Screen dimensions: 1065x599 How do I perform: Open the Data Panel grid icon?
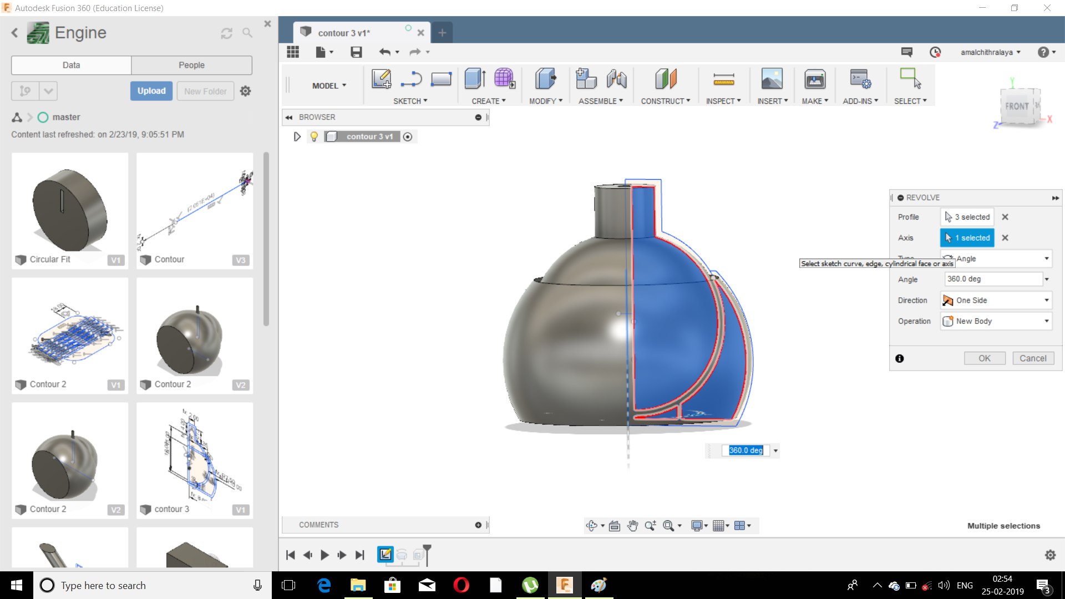293,52
